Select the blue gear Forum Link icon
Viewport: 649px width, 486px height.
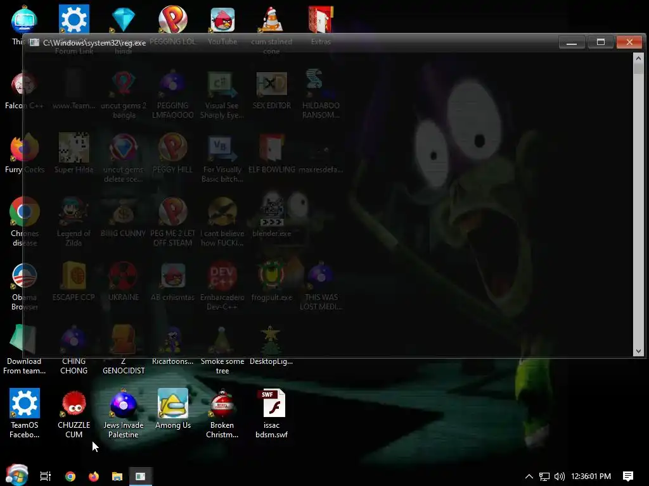coord(74,19)
